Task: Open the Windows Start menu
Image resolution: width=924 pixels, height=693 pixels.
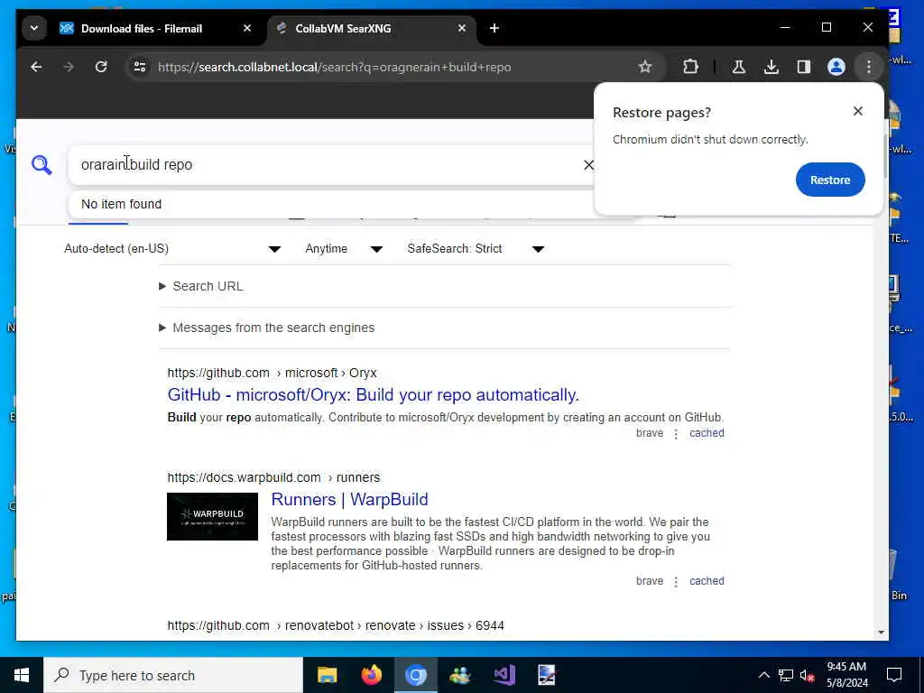Action: [22, 675]
